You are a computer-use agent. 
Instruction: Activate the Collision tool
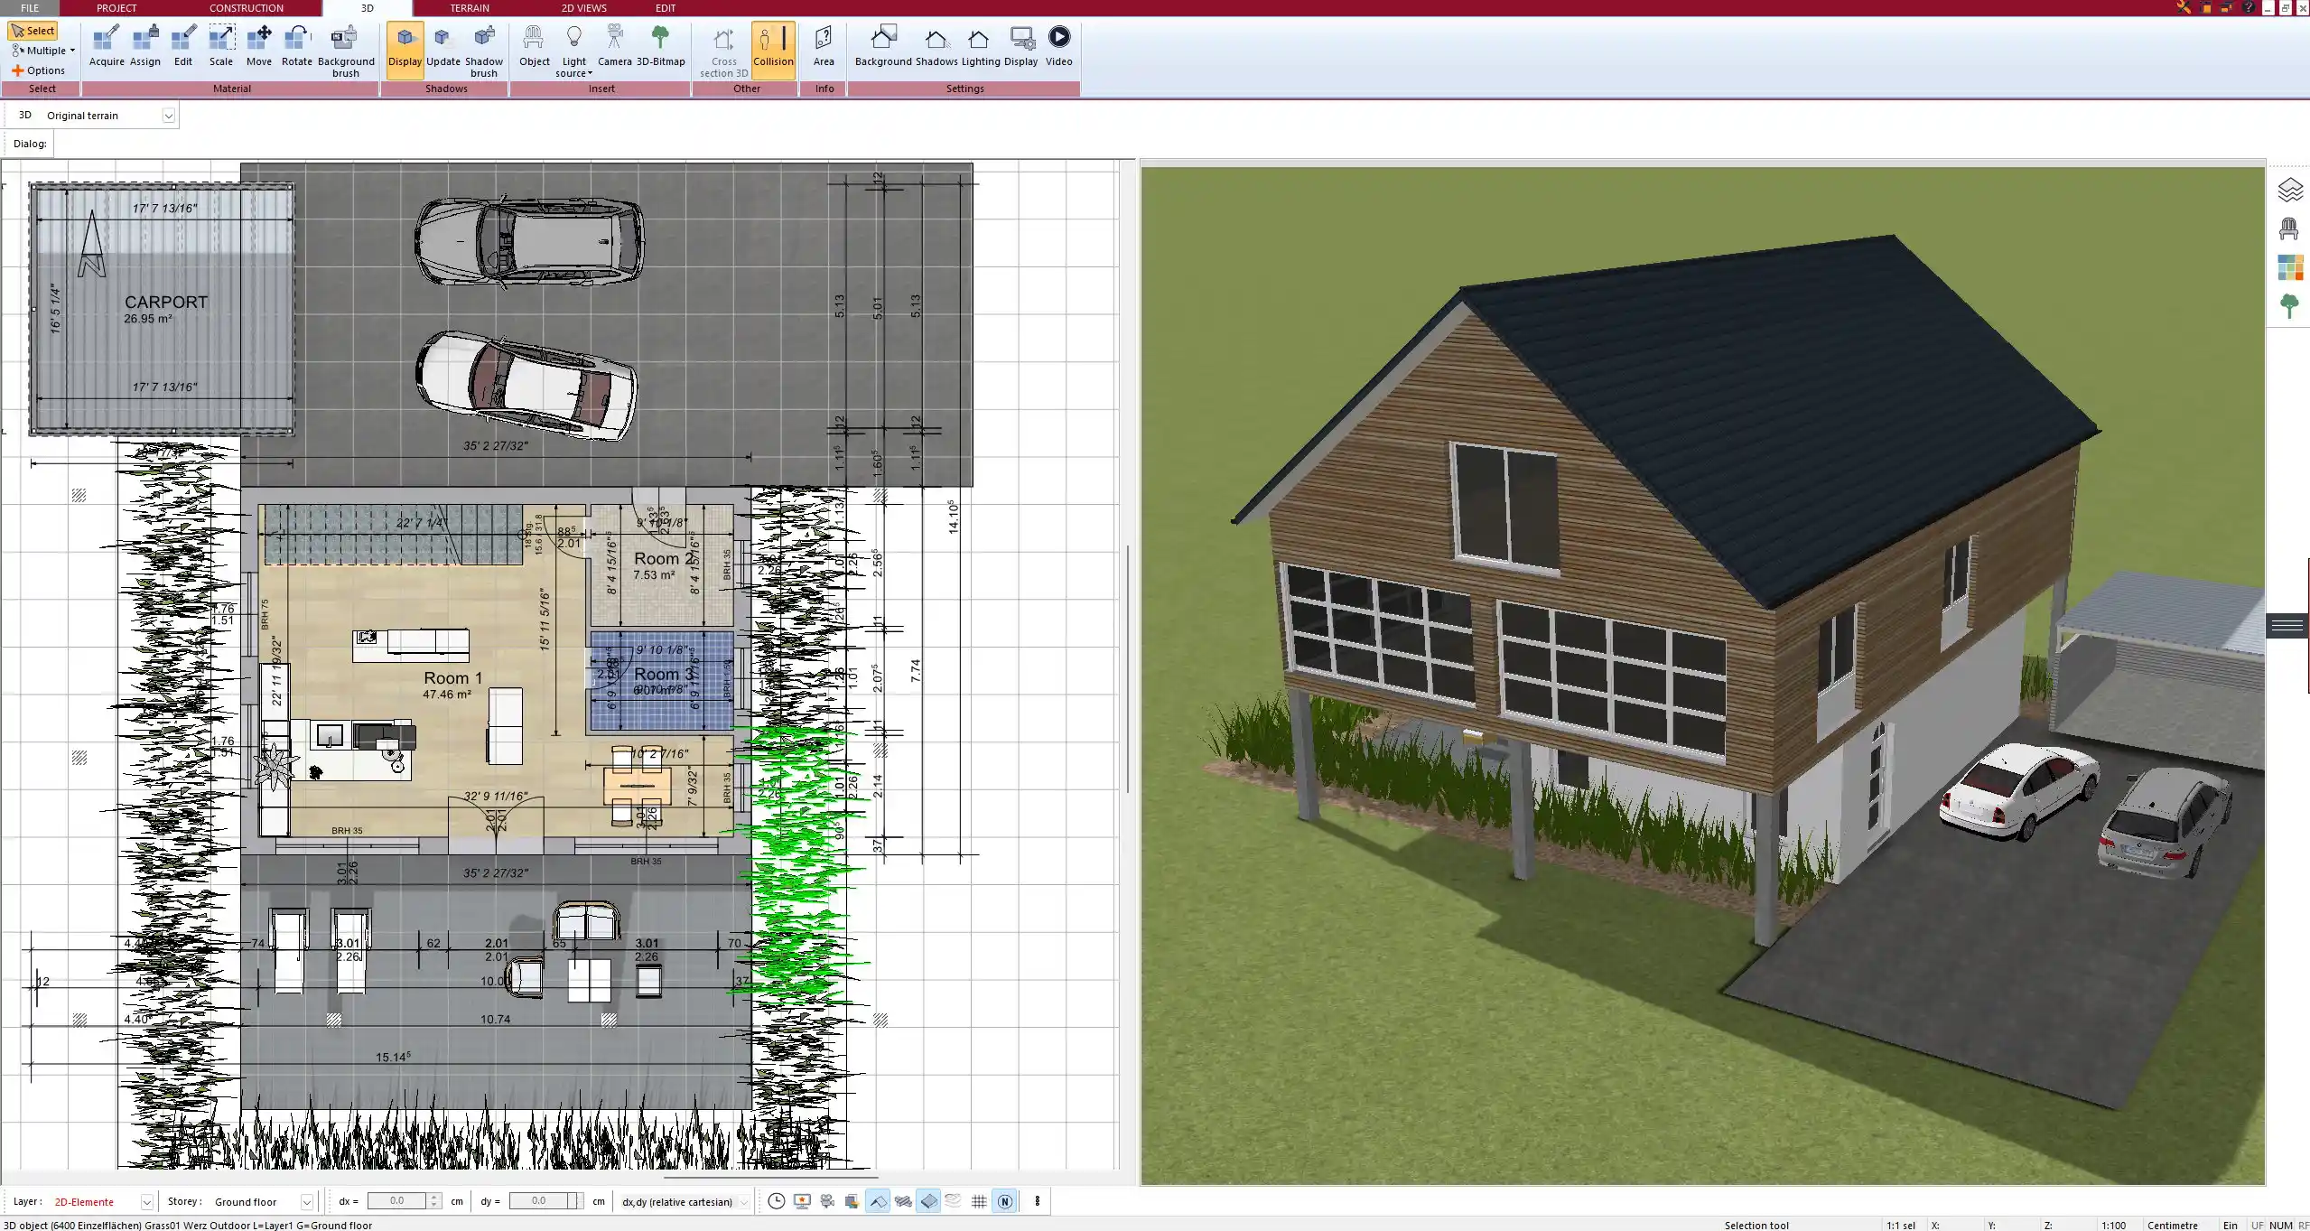pyautogui.click(x=772, y=47)
